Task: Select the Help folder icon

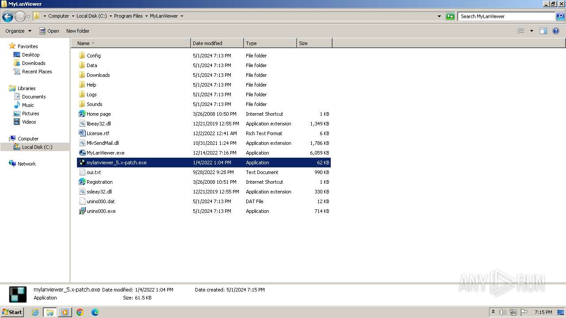Action: pyautogui.click(x=82, y=85)
